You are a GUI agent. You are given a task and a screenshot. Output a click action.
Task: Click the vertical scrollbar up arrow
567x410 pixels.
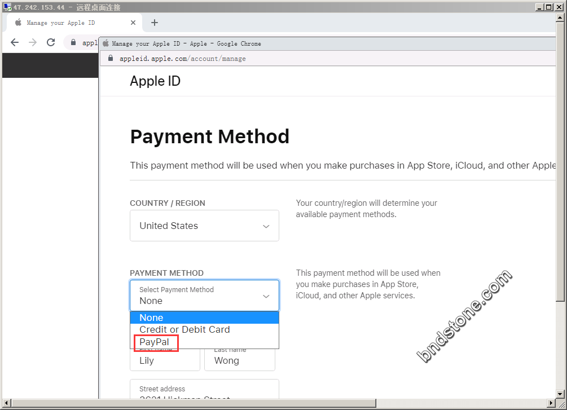(560, 17)
